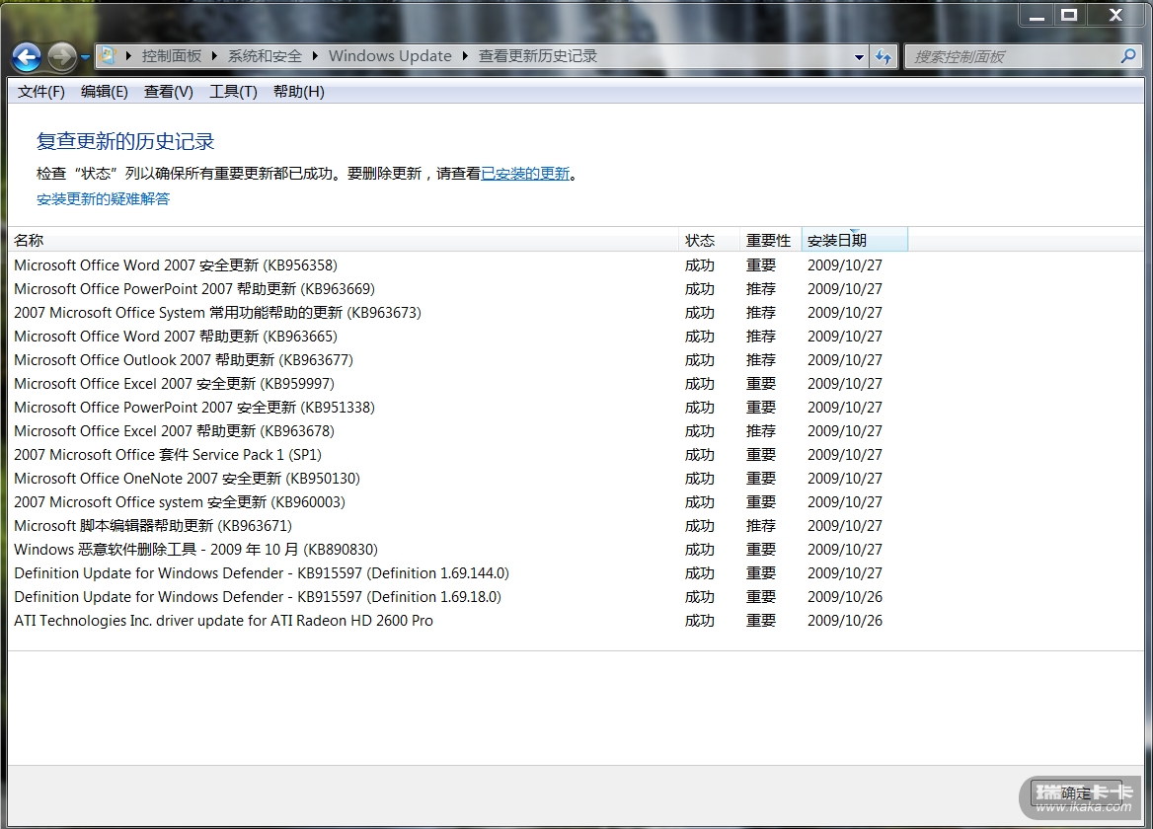
Task: Open the 工具(T) menu
Action: coord(233,92)
